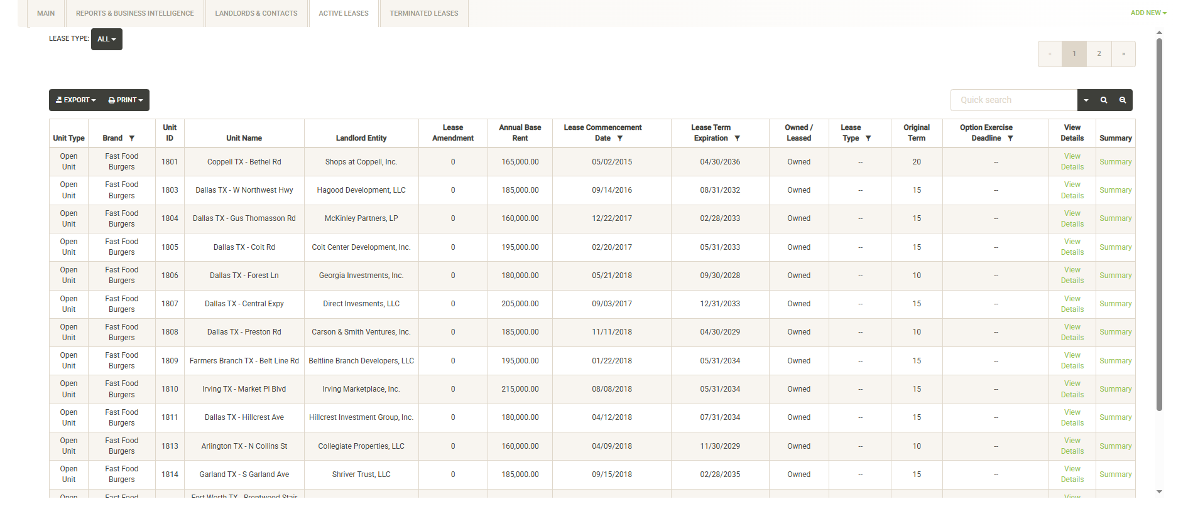The image size is (1193, 509).
Task: Open Option Exercise Deadline filter funnel
Action: click(1010, 138)
